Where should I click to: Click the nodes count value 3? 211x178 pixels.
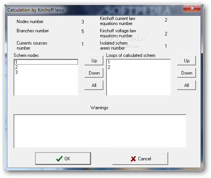(83, 22)
